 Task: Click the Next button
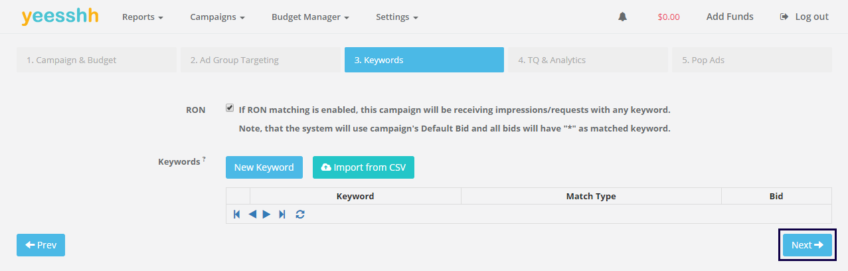[807, 245]
